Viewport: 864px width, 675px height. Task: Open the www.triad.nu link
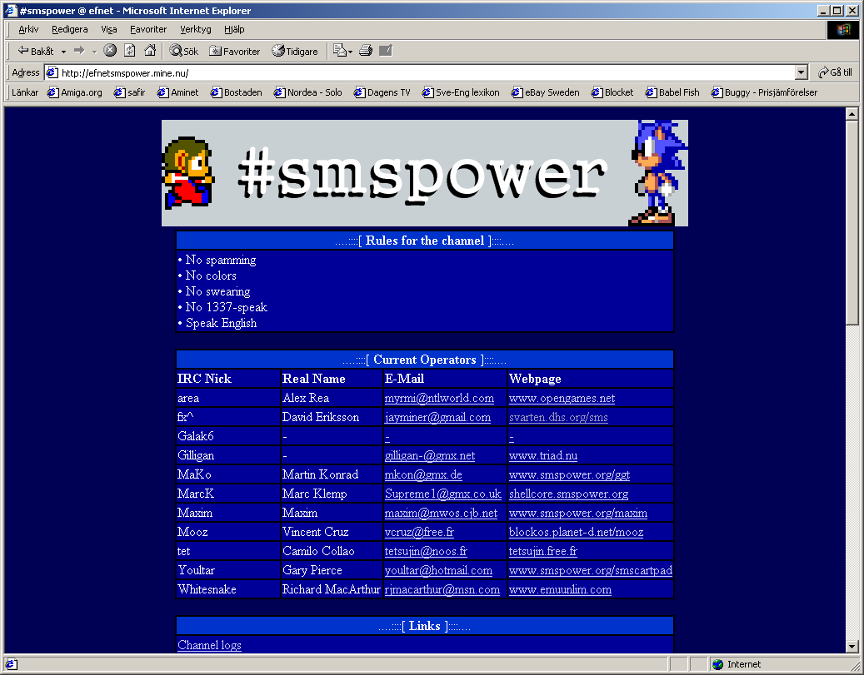tap(542, 455)
